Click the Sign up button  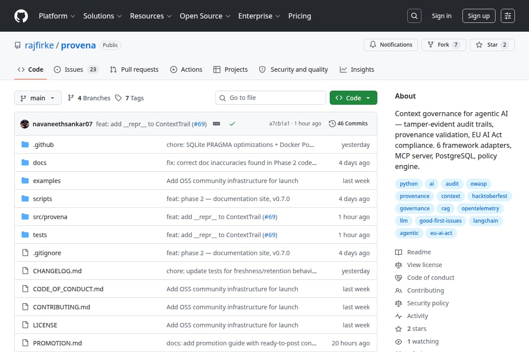tap(479, 16)
